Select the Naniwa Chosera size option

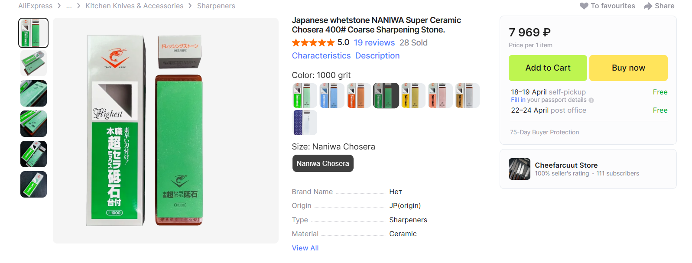(x=323, y=163)
